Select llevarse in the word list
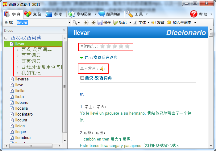This screenshot has height=151, width=216. click(x=22, y=79)
